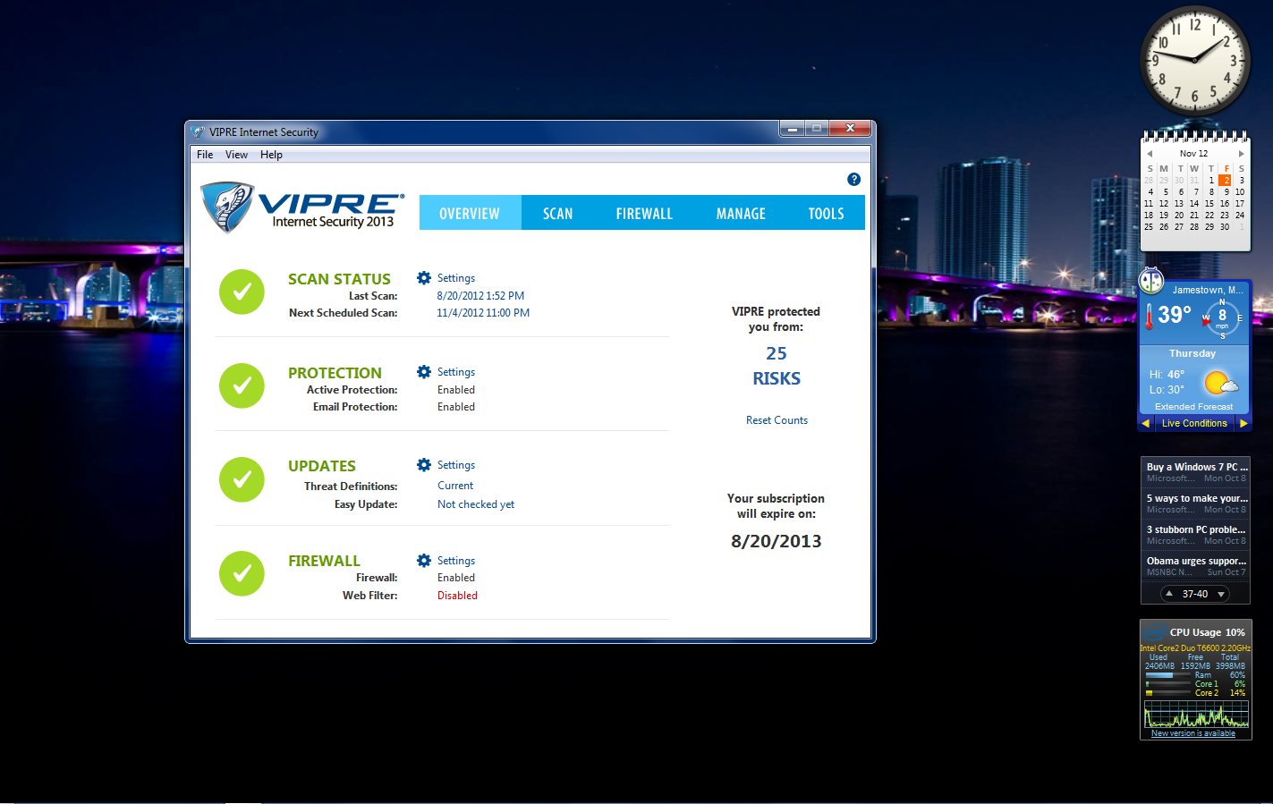Click the '25 RISKS' count

(x=777, y=366)
